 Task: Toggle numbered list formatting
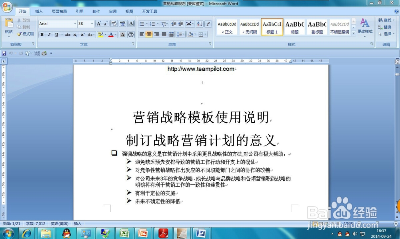152,24
